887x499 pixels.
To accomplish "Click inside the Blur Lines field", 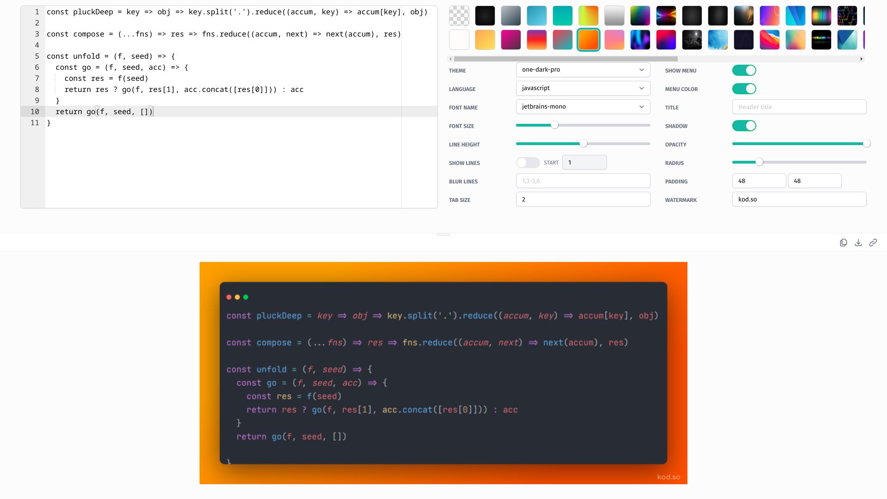I will click(x=583, y=181).
